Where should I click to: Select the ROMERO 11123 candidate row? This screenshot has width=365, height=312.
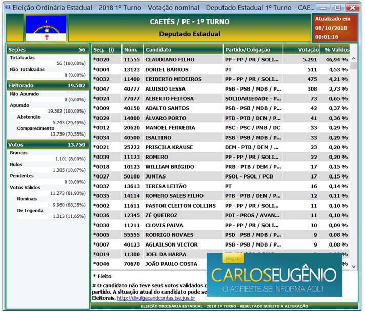pos(220,157)
